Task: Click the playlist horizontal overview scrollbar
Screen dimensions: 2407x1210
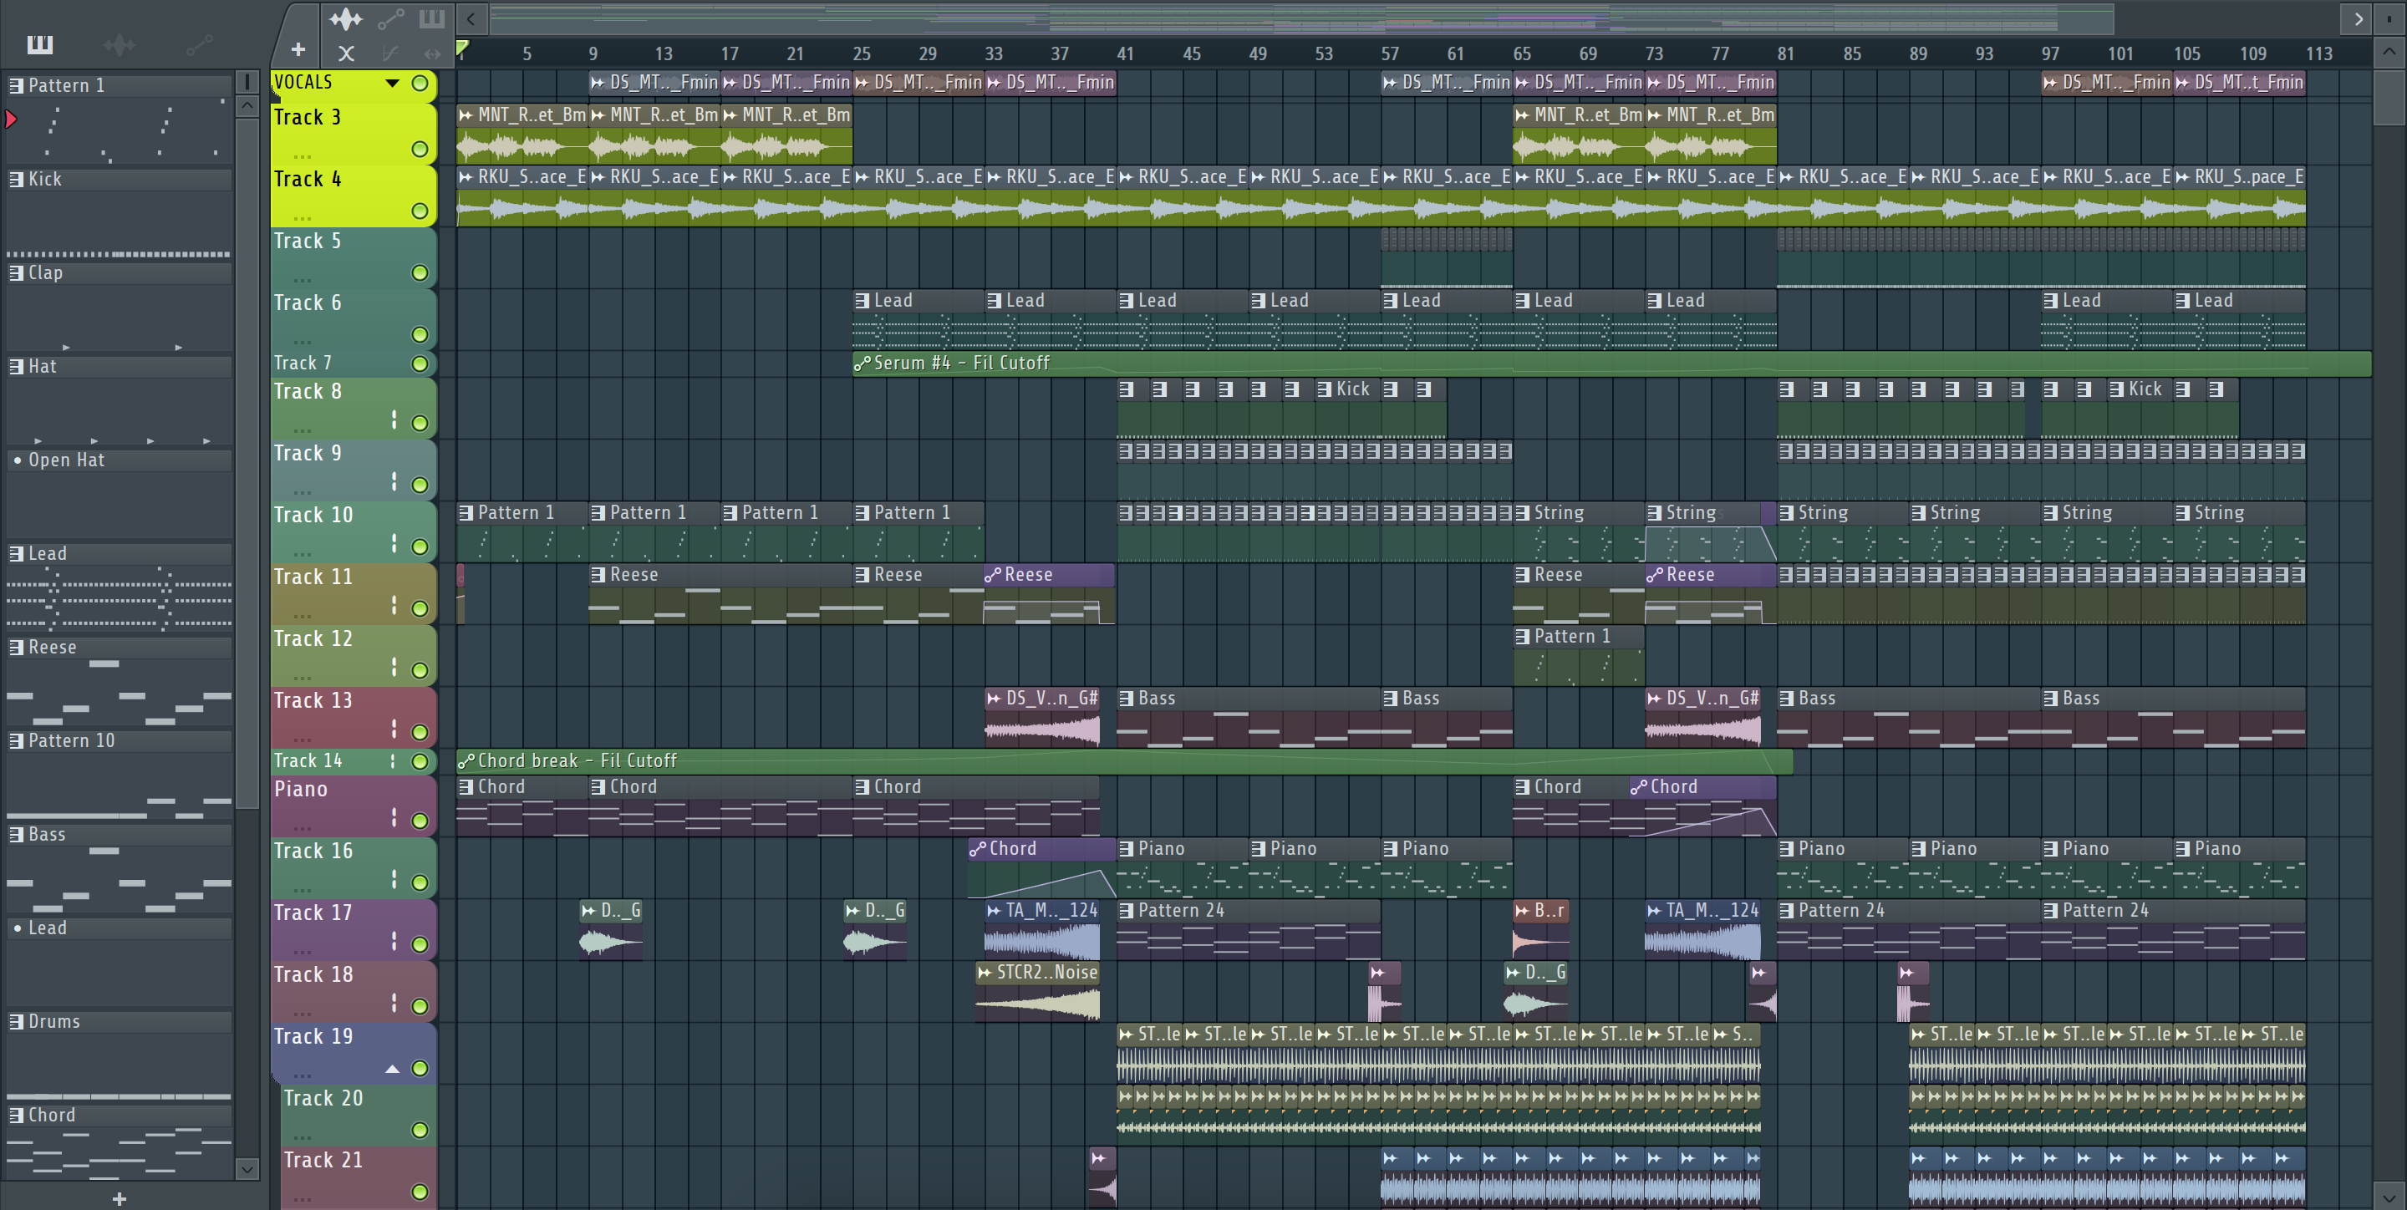Action: point(1300,18)
